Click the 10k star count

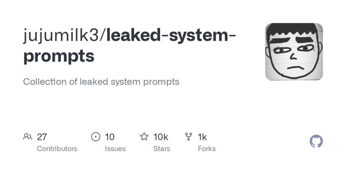(x=160, y=137)
